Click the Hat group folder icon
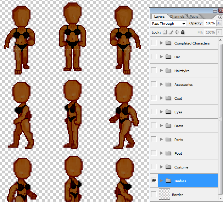The height and width of the screenshot is (202, 223). coord(168,57)
